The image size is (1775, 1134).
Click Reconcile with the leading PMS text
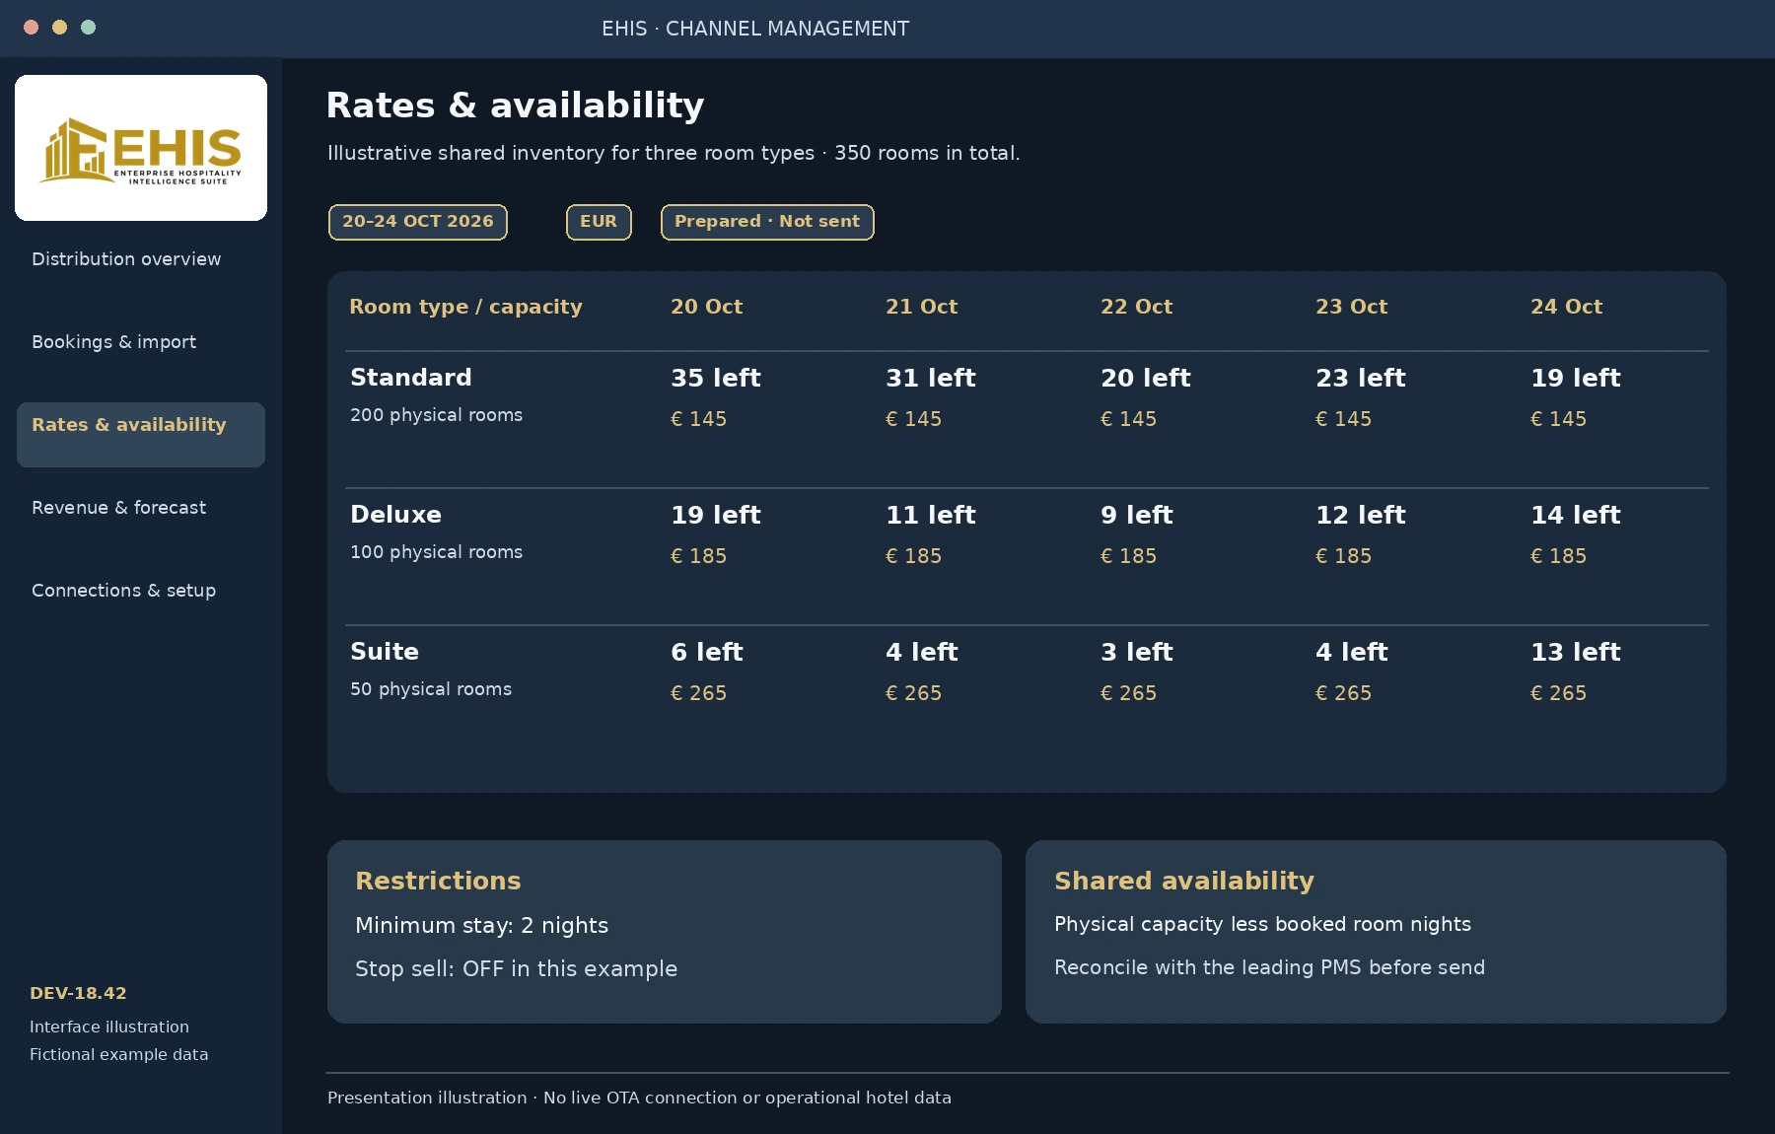[1270, 967]
